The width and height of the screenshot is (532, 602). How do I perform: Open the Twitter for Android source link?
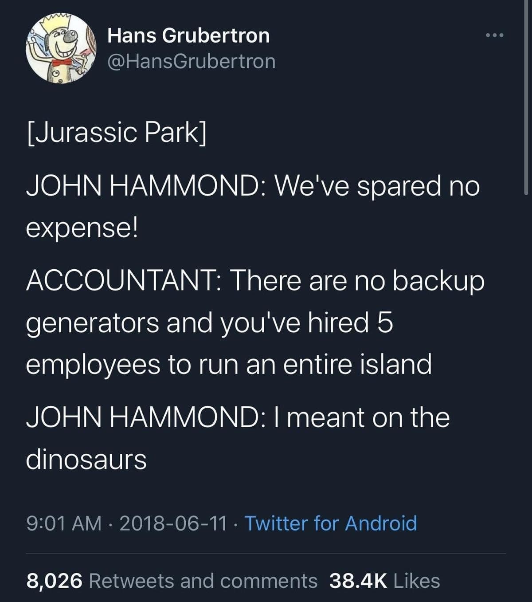(x=330, y=523)
